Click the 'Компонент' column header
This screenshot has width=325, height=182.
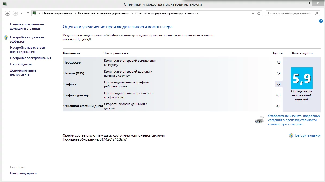(71, 53)
